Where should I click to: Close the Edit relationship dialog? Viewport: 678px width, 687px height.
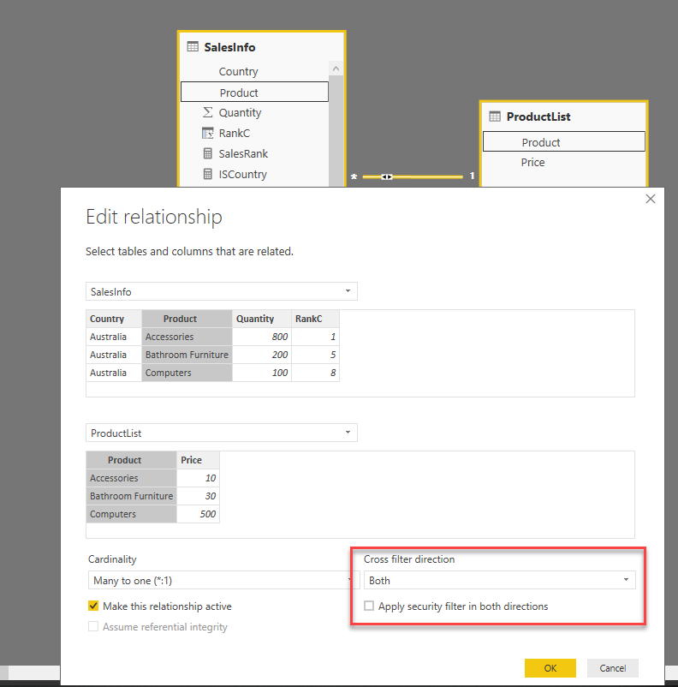click(651, 199)
